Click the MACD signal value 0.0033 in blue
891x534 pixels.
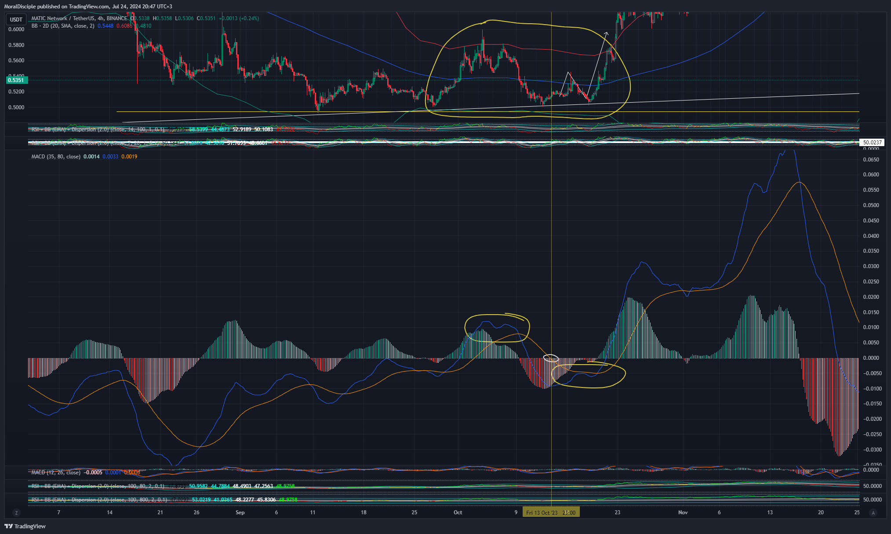click(110, 157)
